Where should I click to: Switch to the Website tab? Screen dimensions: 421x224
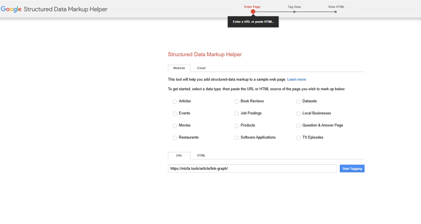(x=179, y=68)
